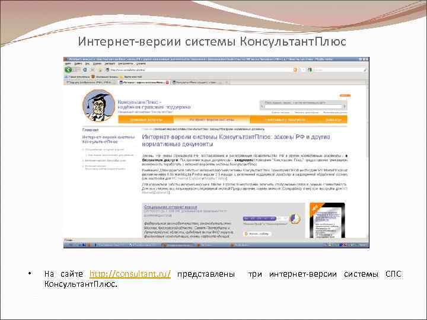Screen dimensions: 427x320
Task: Open the Закладки browser menu
Action: click(x=110, y=63)
